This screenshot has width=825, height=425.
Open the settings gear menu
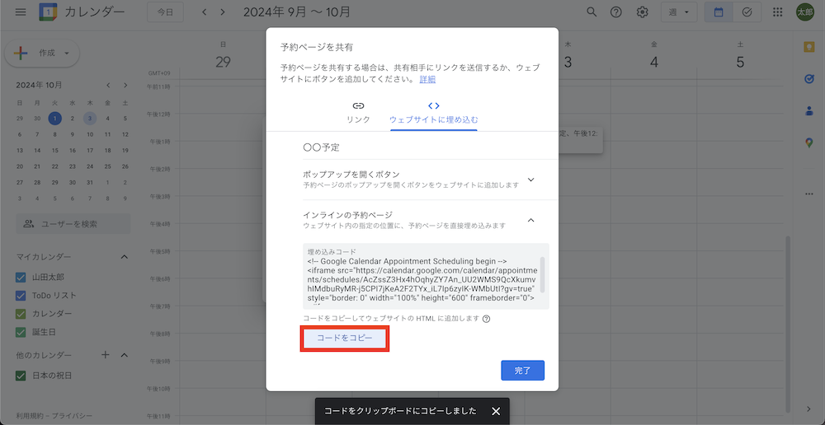click(x=642, y=12)
